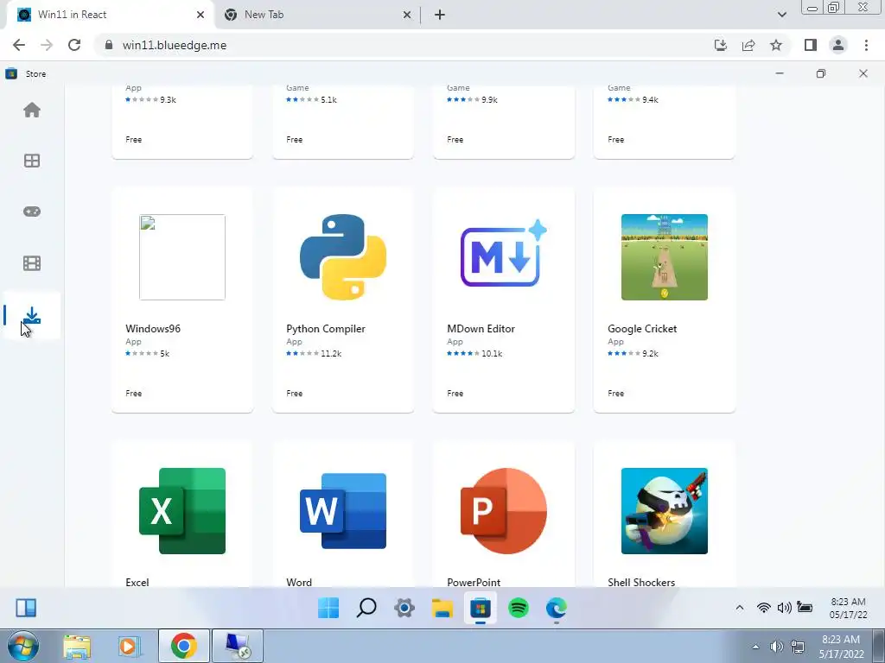Select the PowerPoint app icon
This screenshot has height=663, width=885.
504,511
